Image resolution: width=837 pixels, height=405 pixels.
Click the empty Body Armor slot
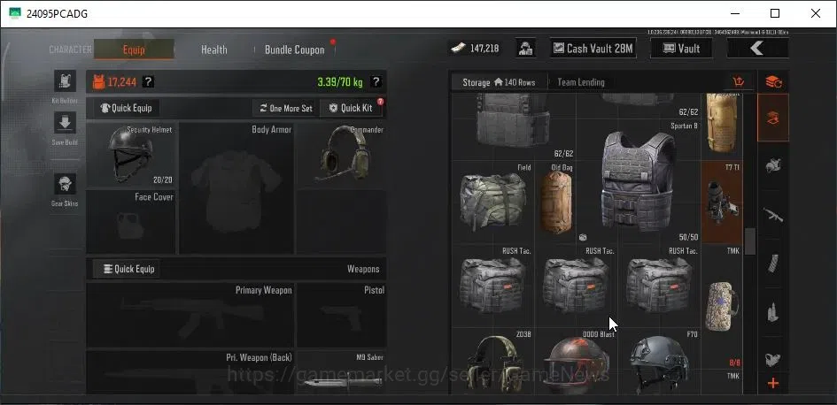click(236, 188)
